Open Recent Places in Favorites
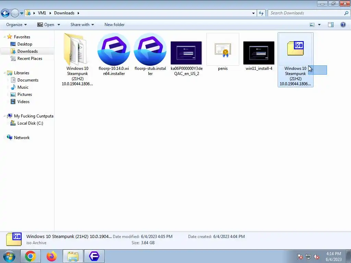Image resolution: width=351 pixels, height=263 pixels. click(29, 58)
